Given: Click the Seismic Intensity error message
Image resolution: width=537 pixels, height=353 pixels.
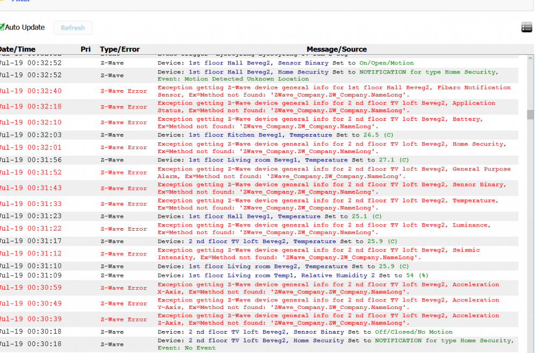Looking at the screenshot, I should [334, 254].
